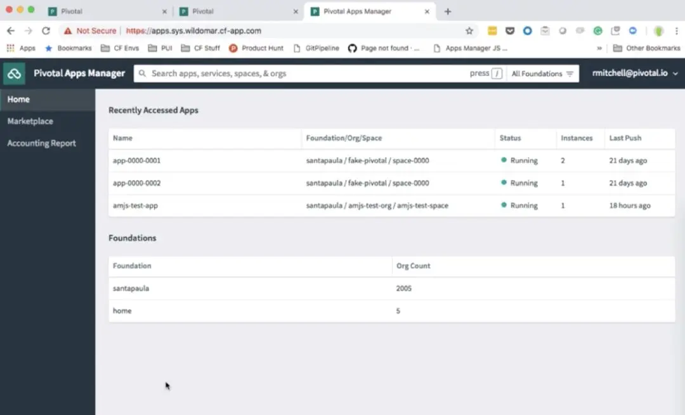Open the Other Bookmarks folder
The height and width of the screenshot is (415, 685).
(646, 48)
